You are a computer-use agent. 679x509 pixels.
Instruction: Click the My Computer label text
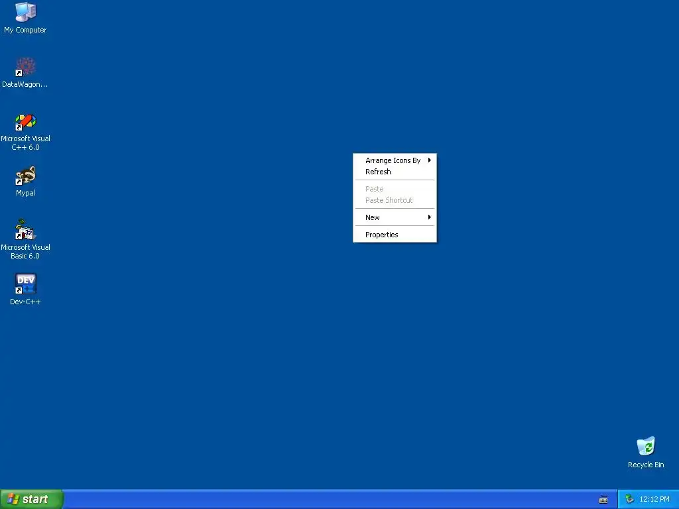(25, 30)
